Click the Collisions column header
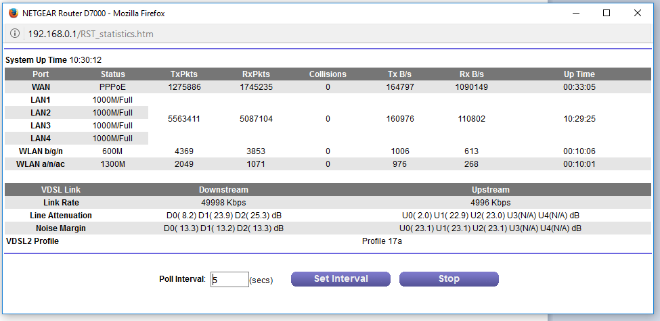This screenshot has height=321, width=660. point(328,74)
